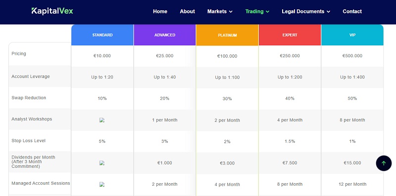Click the Up to 1:100 leverage value
This screenshot has width=396, height=196.
click(x=227, y=78)
